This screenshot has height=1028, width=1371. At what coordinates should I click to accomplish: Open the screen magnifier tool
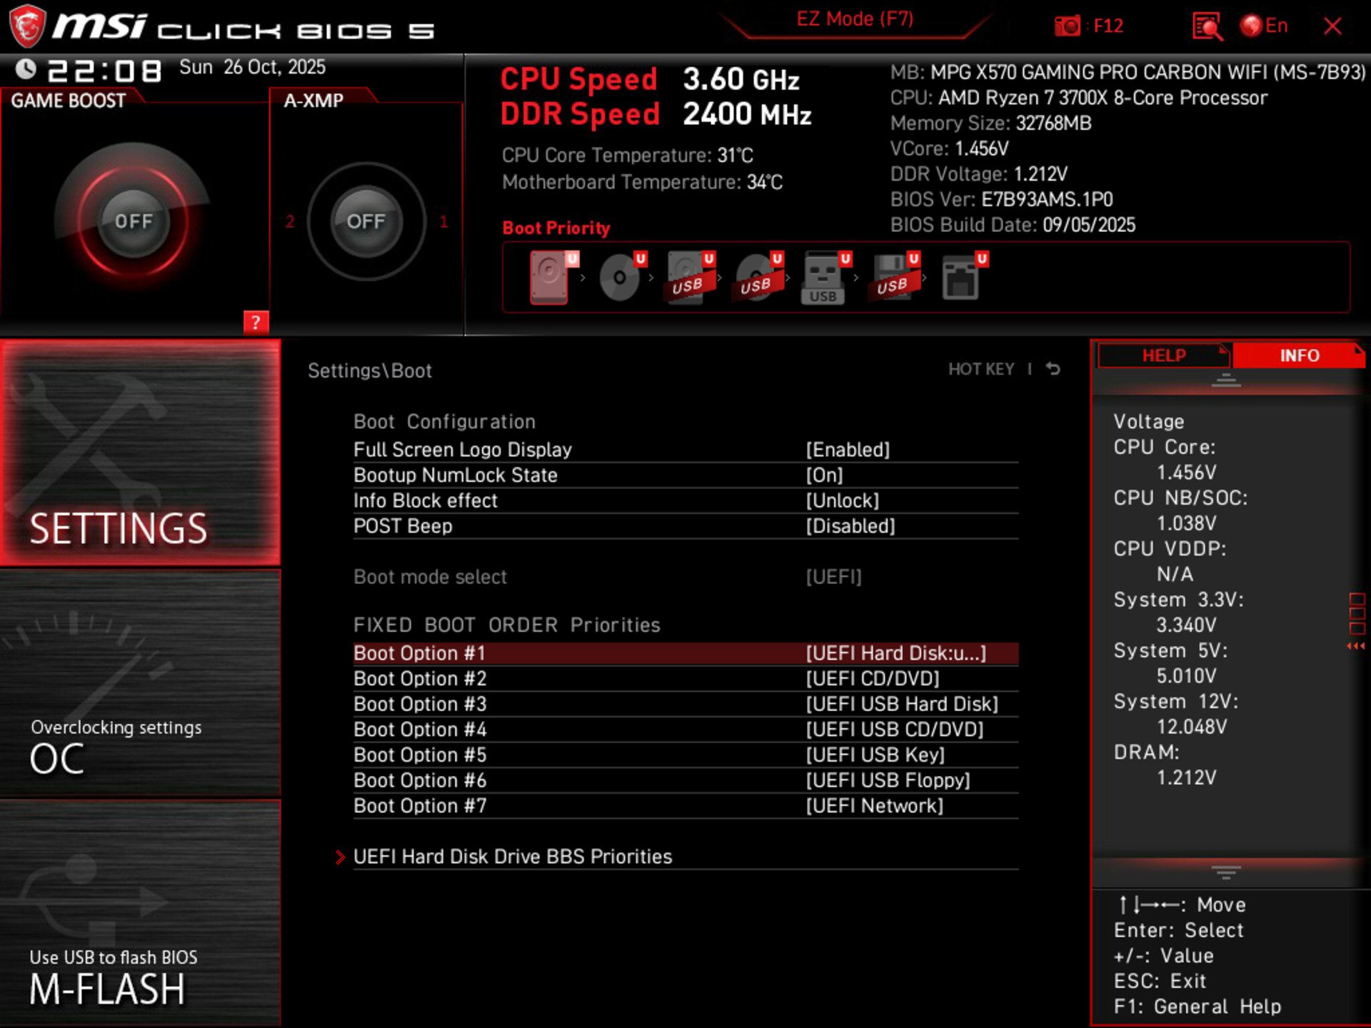point(1208,26)
